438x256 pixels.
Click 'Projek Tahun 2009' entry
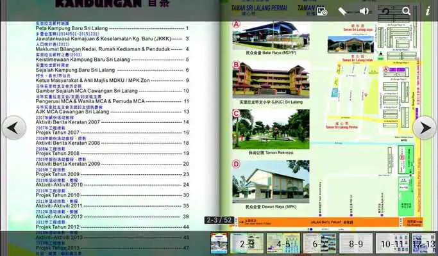pyautogui.click(x=58, y=174)
